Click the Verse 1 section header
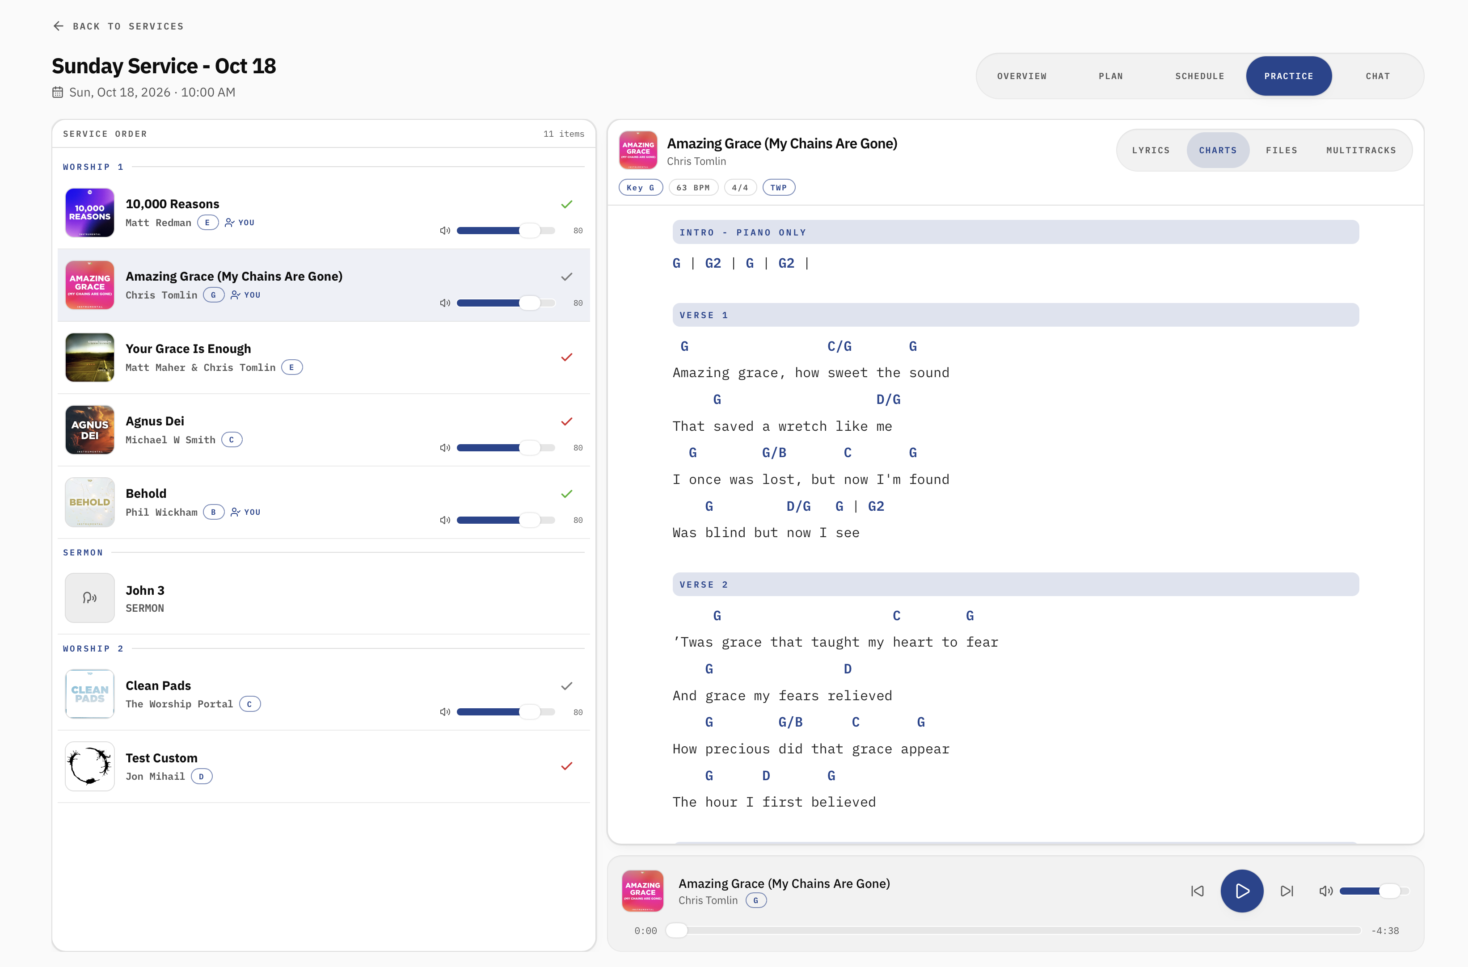The height and width of the screenshot is (967, 1468). (x=1015, y=315)
